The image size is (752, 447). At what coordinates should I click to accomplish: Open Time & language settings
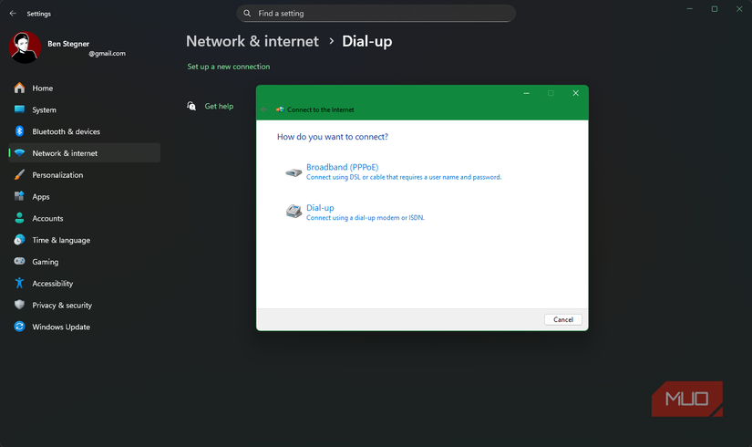[x=61, y=240]
